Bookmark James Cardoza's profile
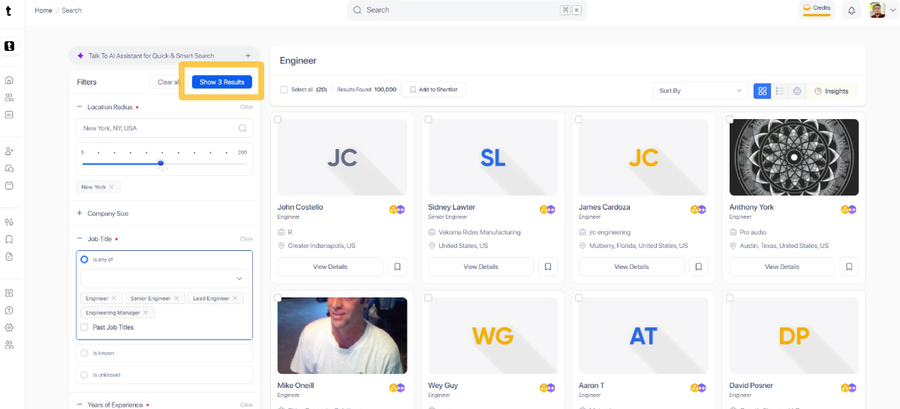 (x=699, y=267)
